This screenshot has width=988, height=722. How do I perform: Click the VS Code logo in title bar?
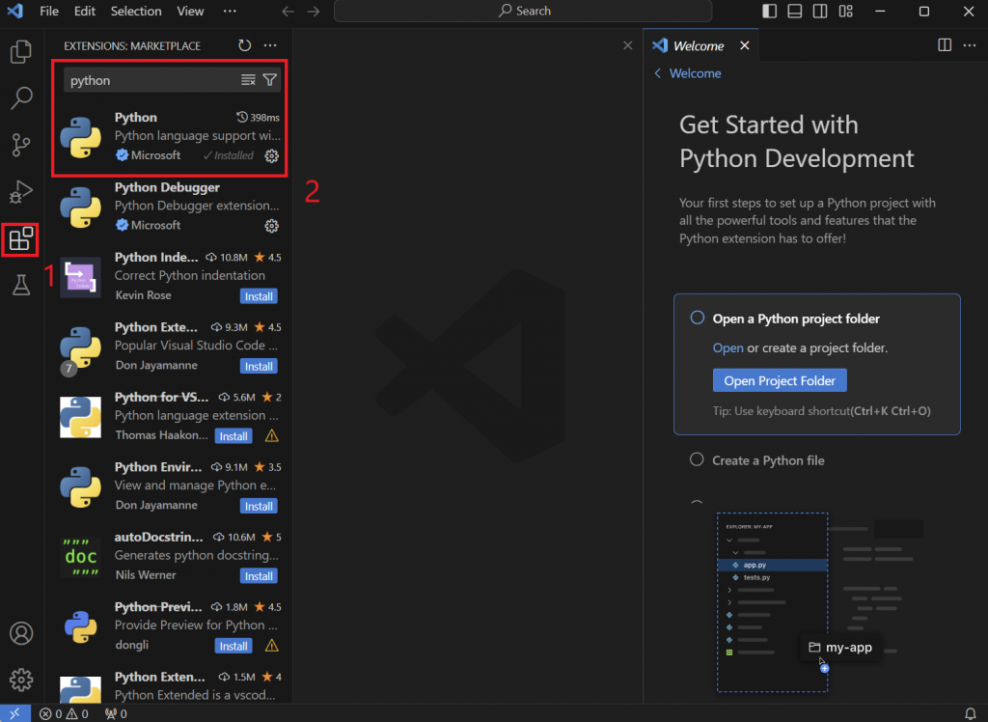(x=15, y=12)
